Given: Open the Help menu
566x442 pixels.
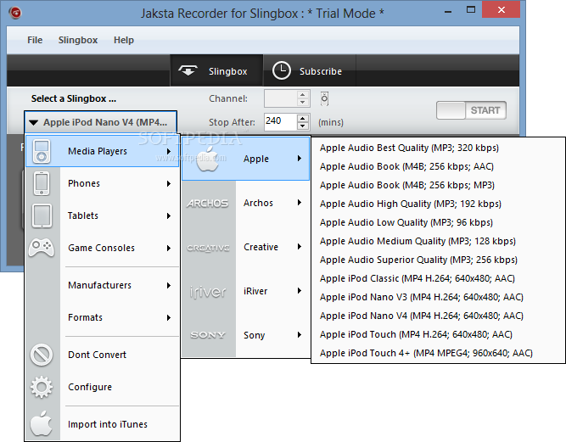Looking at the screenshot, I should pyautogui.click(x=123, y=40).
